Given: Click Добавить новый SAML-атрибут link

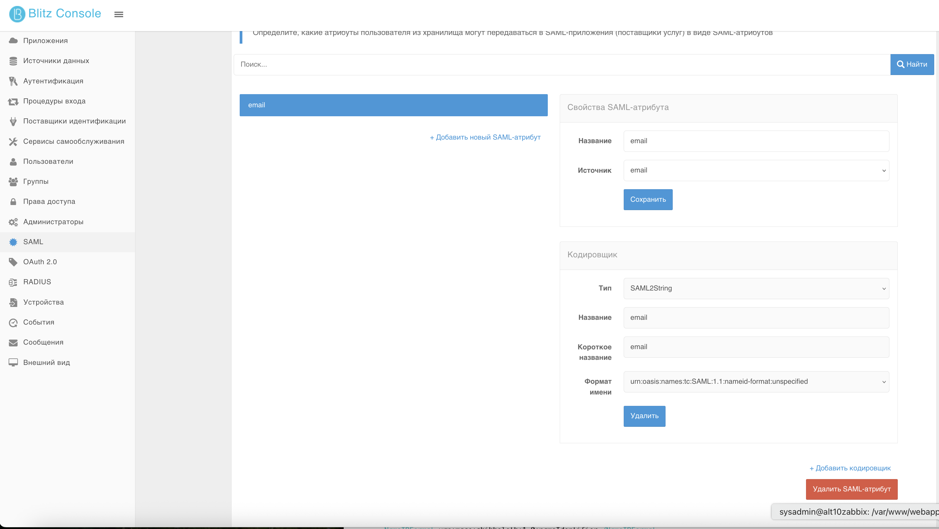Looking at the screenshot, I should tap(485, 137).
